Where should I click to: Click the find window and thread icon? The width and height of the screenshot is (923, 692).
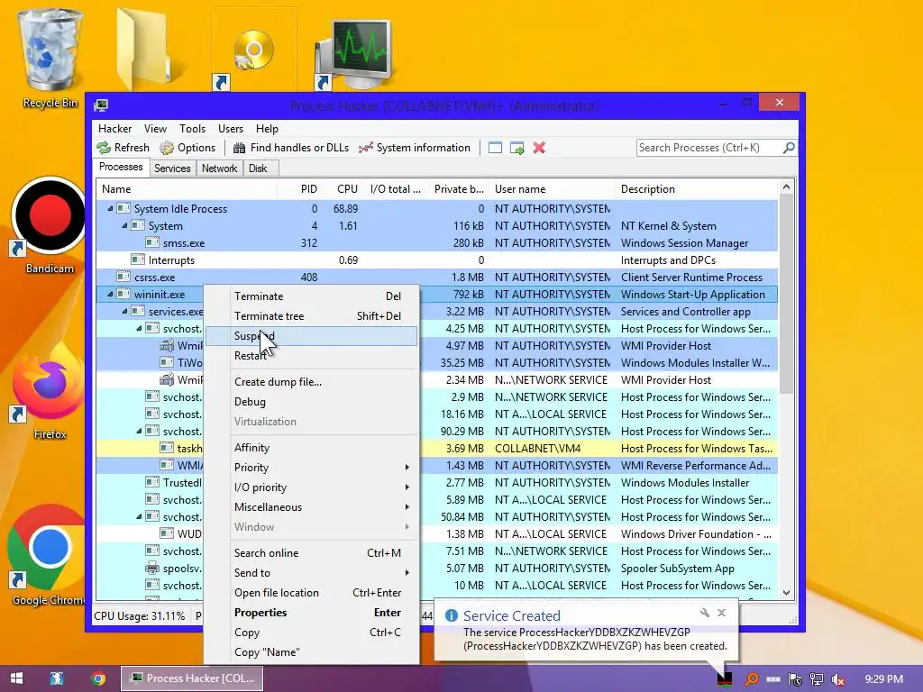point(516,148)
